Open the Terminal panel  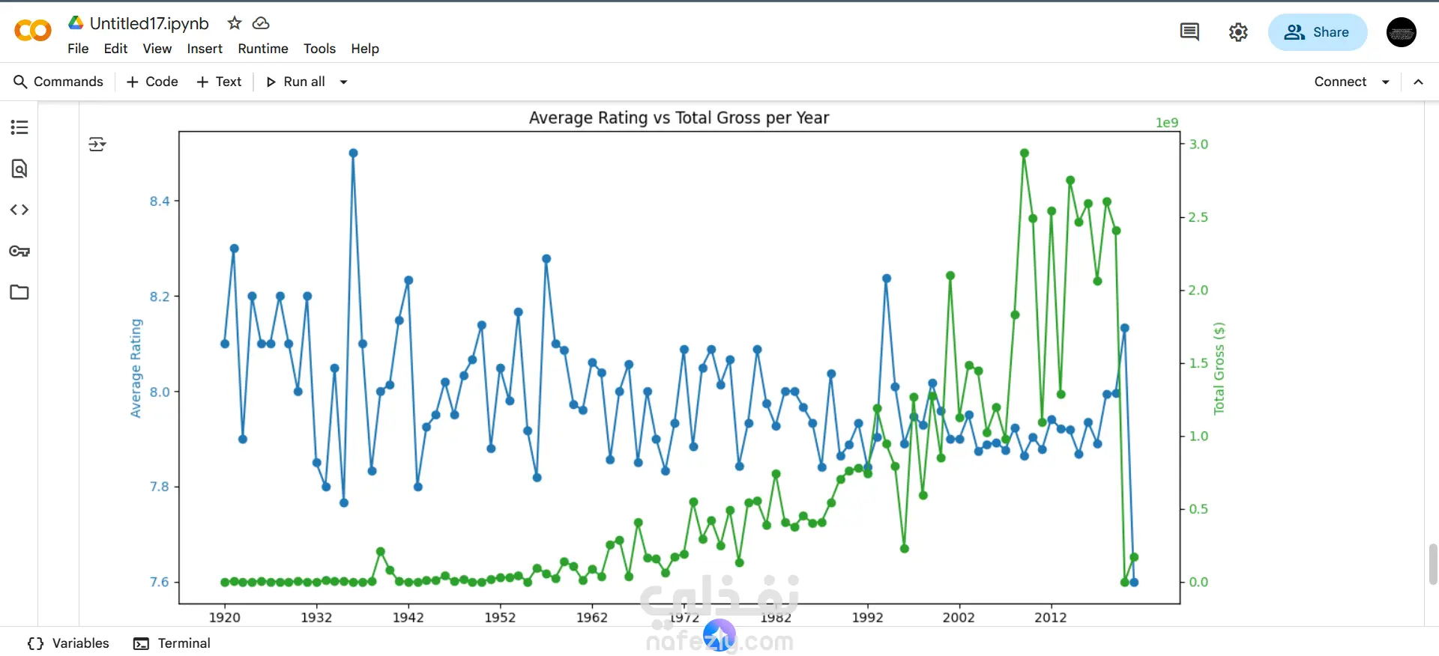pos(172,643)
